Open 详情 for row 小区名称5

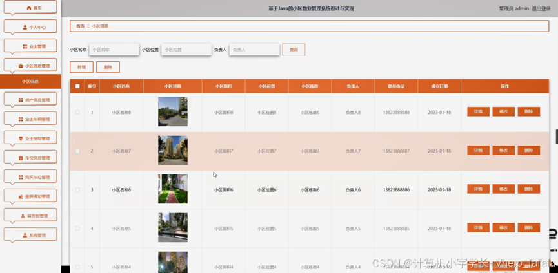(x=478, y=227)
